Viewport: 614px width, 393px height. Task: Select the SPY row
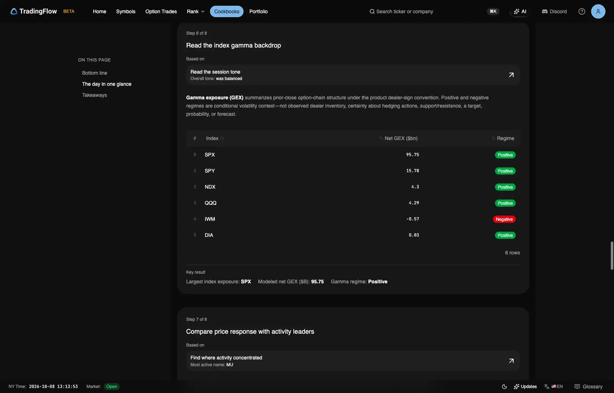[x=353, y=171]
